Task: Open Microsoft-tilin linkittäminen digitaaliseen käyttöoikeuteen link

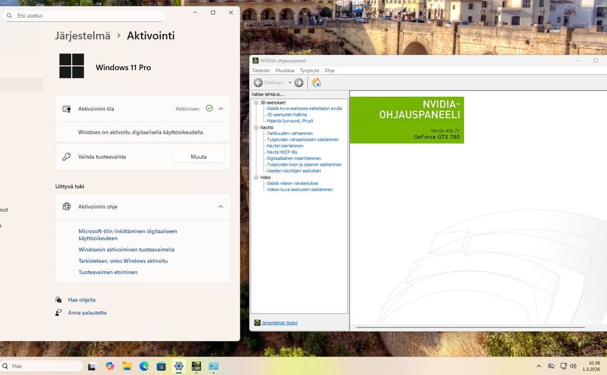Action: click(x=128, y=235)
